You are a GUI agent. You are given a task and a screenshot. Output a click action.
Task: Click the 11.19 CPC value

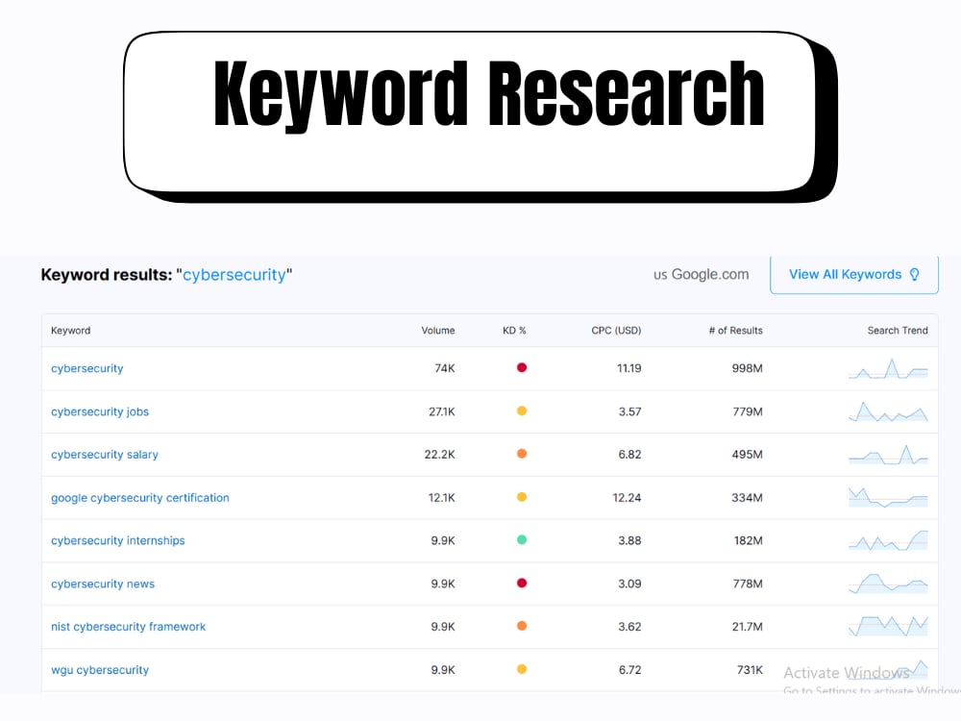tap(628, 368)
